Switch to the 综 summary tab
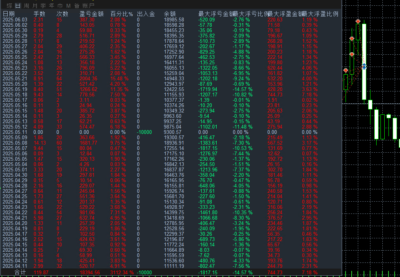The image size is (400, 277). coord(10,6)
